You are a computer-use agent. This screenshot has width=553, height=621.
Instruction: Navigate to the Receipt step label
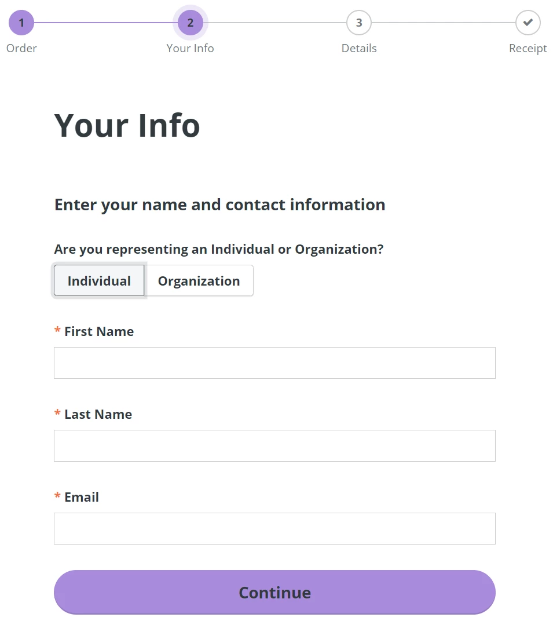[x=527, y=48]
